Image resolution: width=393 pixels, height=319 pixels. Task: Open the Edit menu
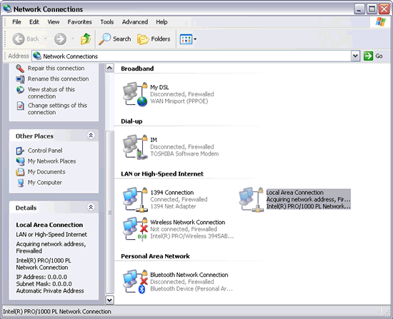coord(34,22)
